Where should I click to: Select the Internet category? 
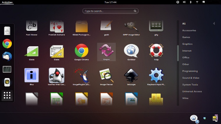(x=187, y=51)
